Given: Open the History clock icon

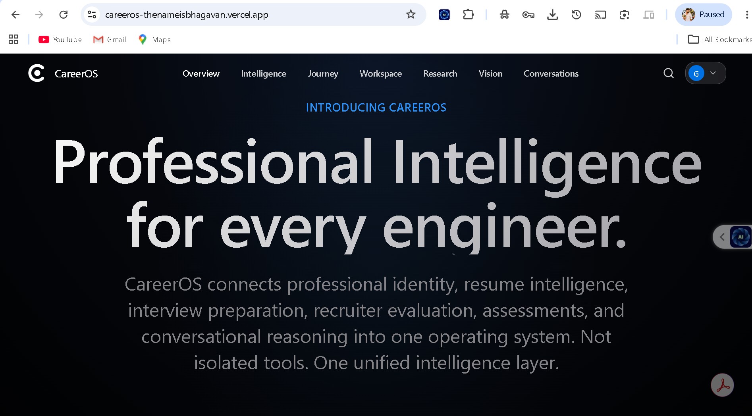Looking at the screenshot, I should click(x=576, y=15).
